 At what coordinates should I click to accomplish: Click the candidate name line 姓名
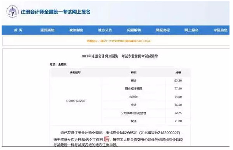pos(58,65)
